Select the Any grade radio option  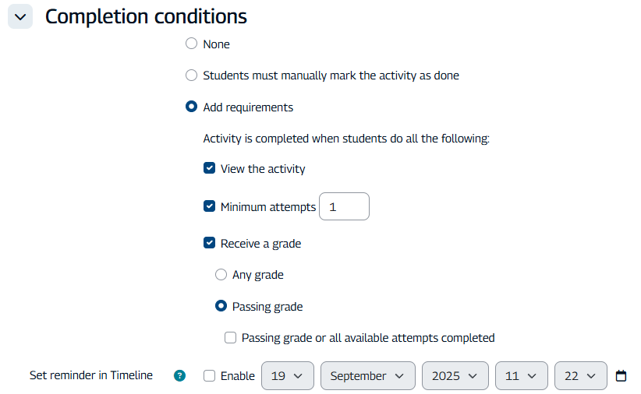[221, 275]
